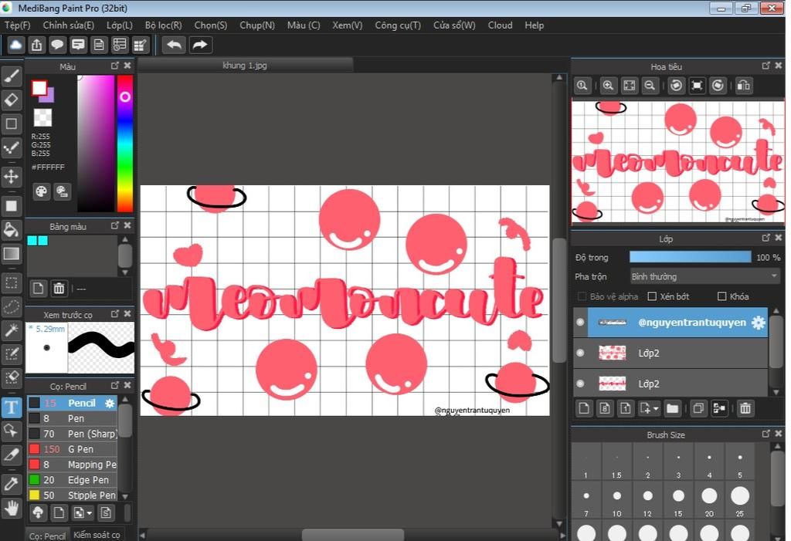This screenshot has height=541, width=791.
Task: Select the Text tool
Action: (12, 407)
